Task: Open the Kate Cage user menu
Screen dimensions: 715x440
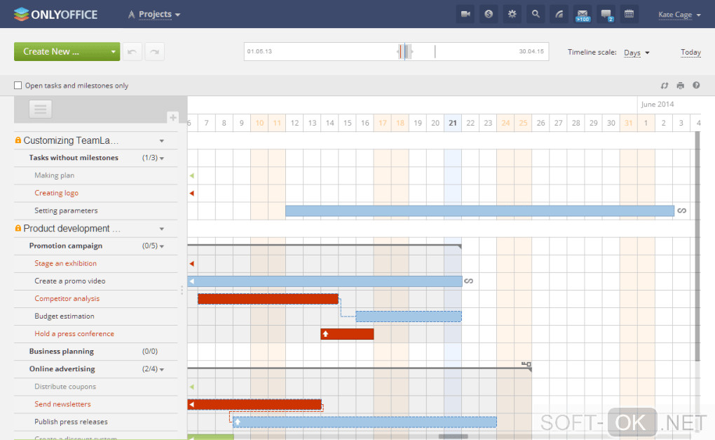Action: tap(679, 15)
